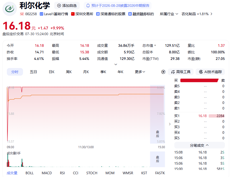
Task: Switch to 周K chart tab
Action: click(x=69, y=72)
